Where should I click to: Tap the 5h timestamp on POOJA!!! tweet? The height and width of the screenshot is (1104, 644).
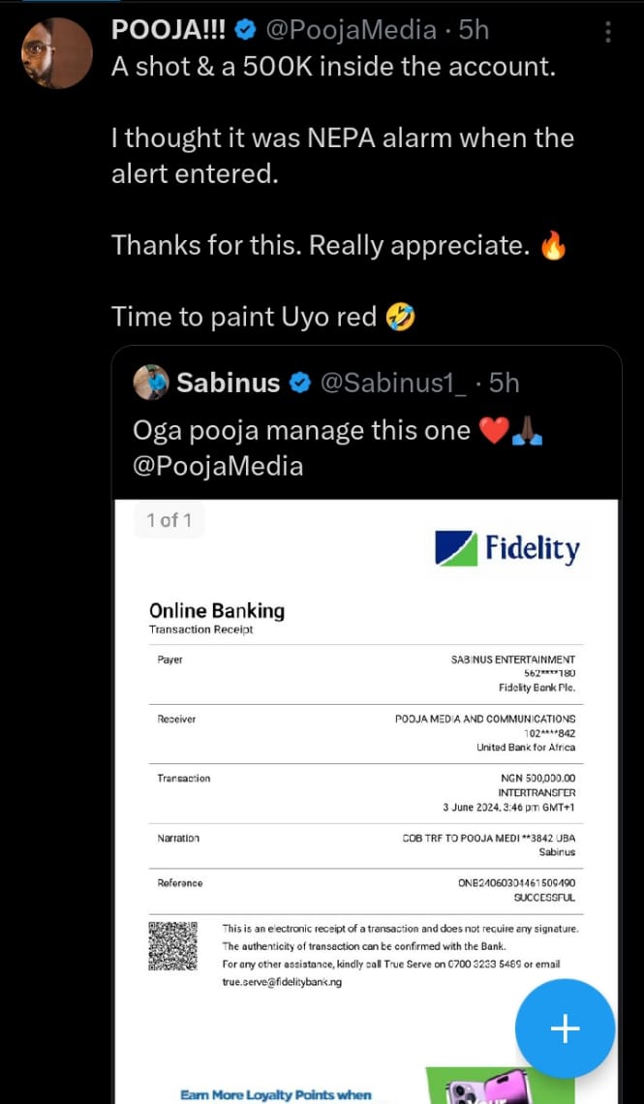point(475,31)
